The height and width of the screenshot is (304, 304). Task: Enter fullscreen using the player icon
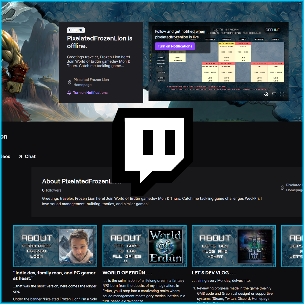(x=282, y=94)
